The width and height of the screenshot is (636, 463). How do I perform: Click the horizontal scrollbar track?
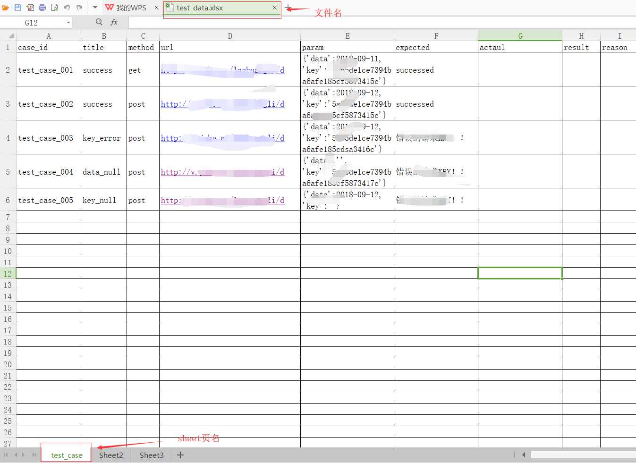tap(583, 455)
